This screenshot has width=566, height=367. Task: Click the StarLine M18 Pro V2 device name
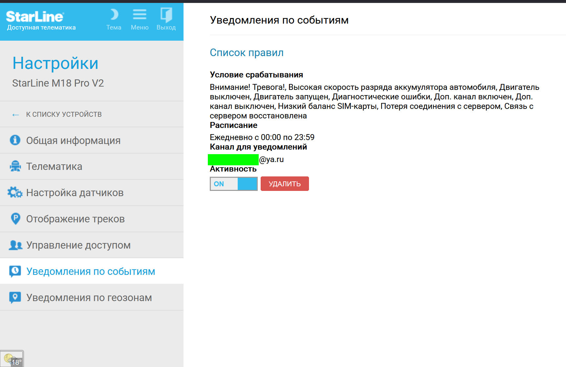coord(58,83)
